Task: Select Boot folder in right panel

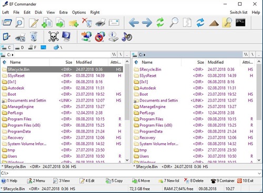Action: (194, 94)
